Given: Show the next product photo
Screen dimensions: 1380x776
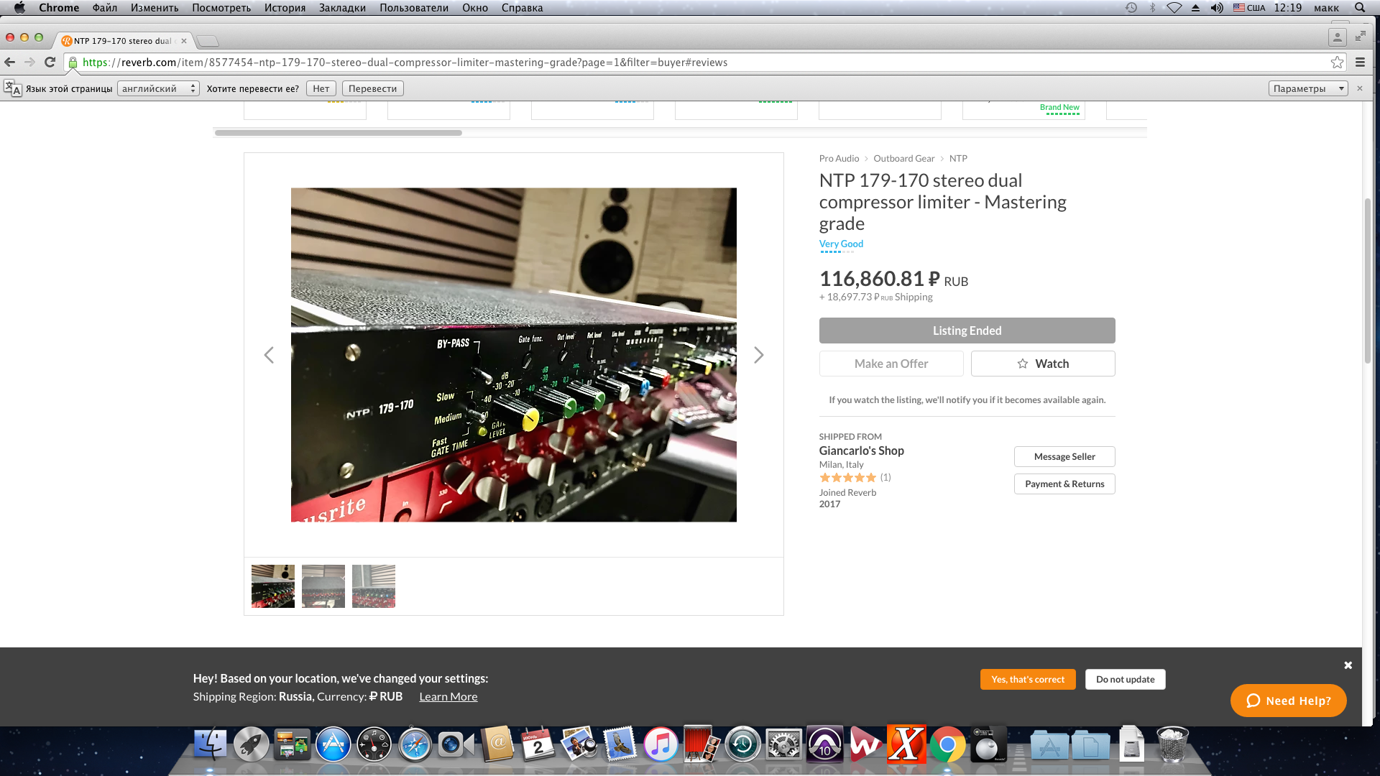Looking at the screenshot, I should [x=758, y=355].
